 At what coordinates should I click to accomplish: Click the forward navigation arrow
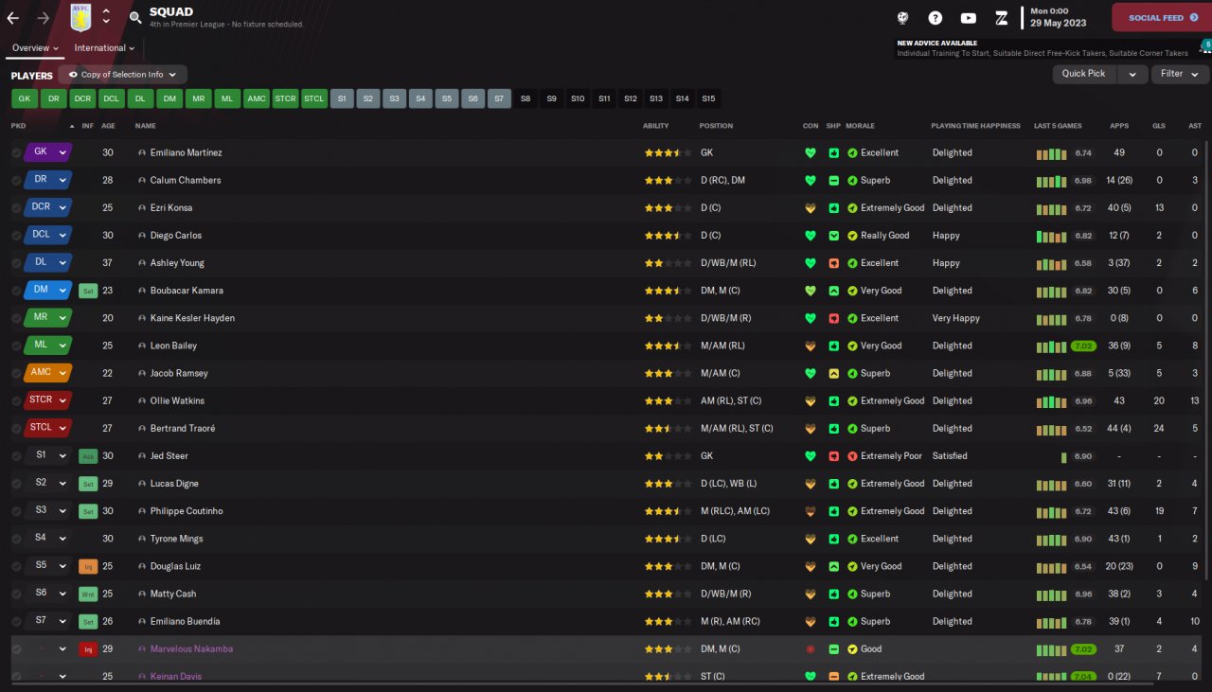44,18
